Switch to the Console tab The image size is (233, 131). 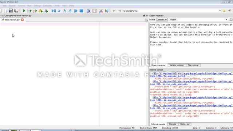pyautogui.click(x=173, y=124)
